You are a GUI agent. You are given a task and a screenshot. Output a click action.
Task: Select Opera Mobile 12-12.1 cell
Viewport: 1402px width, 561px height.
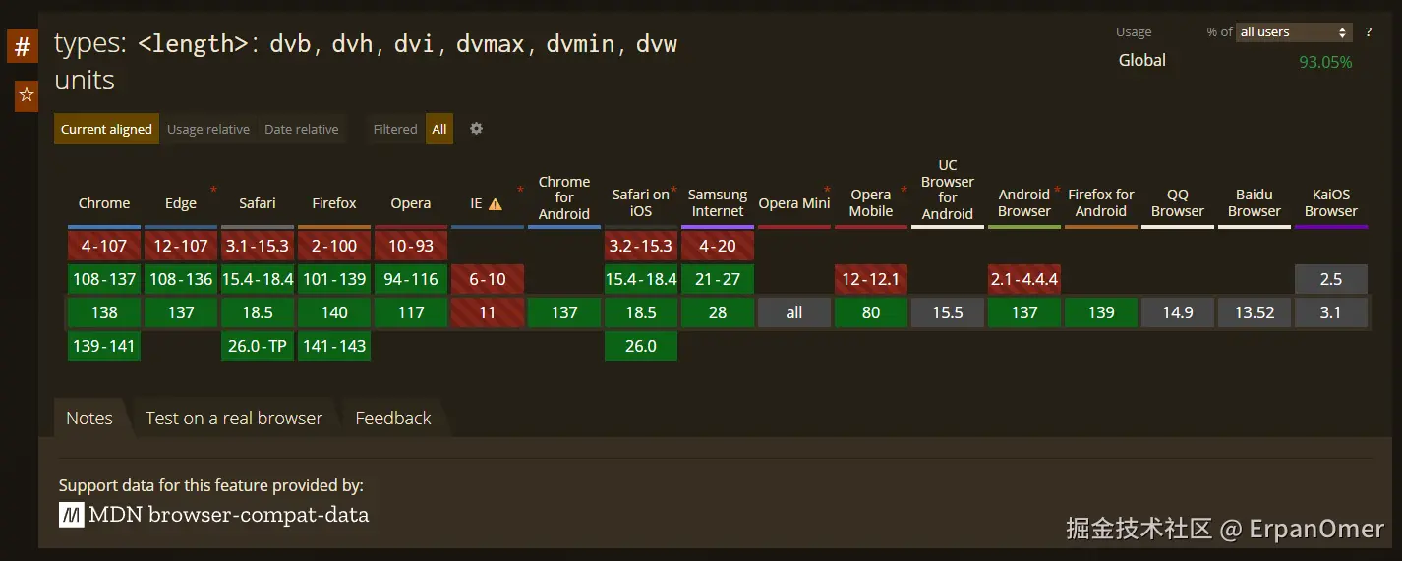[x=871, y=279]
